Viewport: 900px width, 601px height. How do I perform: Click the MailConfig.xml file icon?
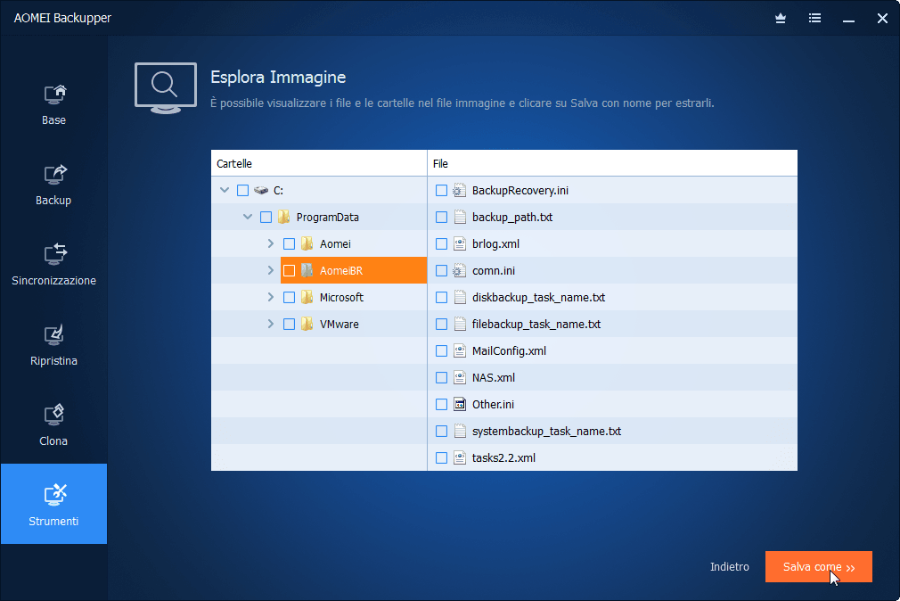coord(460,350)
